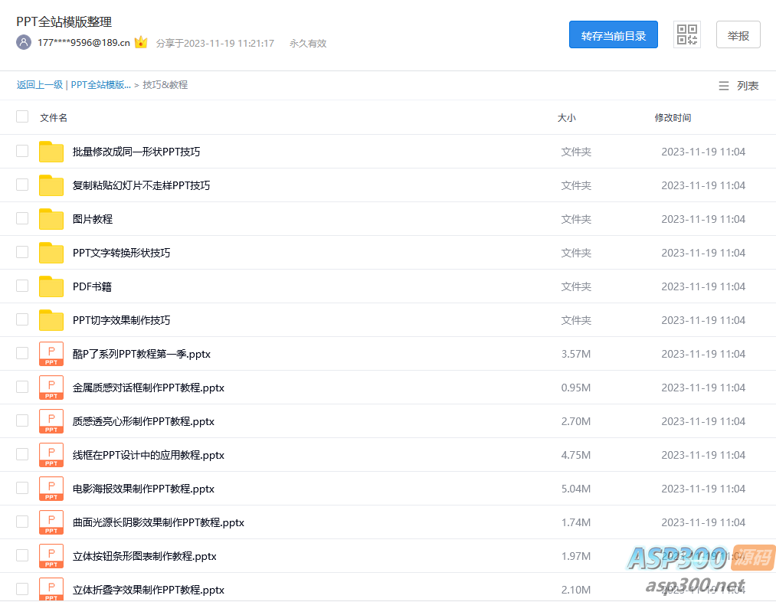The width and height of the screenshot is (776, 602).
Task: Click the user avatar icon
Action: pyautogui.click(x=24, y=43)
